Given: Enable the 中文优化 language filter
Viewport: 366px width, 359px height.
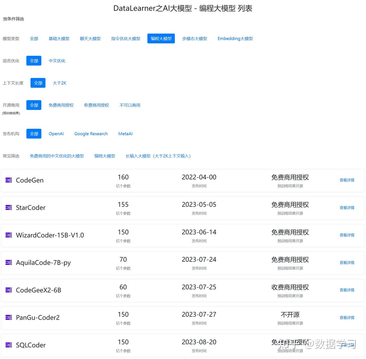Looking at the screenshot, I should point(57,61).
